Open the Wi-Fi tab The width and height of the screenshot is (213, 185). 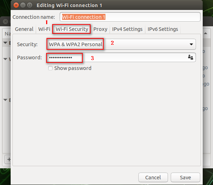point(44,29)
